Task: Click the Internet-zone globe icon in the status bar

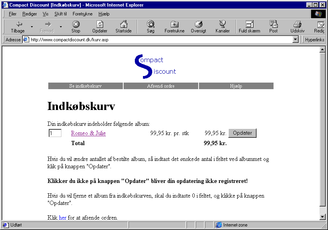Action: pyautogui.click(x=219, y=225)
